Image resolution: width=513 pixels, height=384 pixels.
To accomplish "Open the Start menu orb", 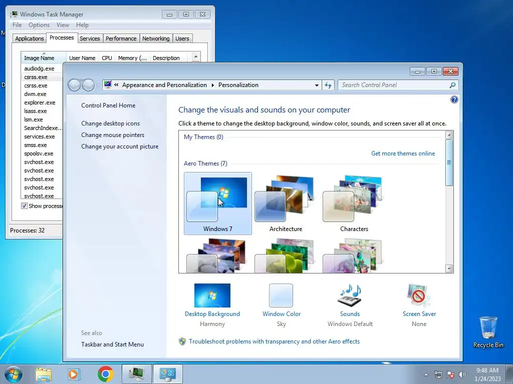I will tap(14, 374).
